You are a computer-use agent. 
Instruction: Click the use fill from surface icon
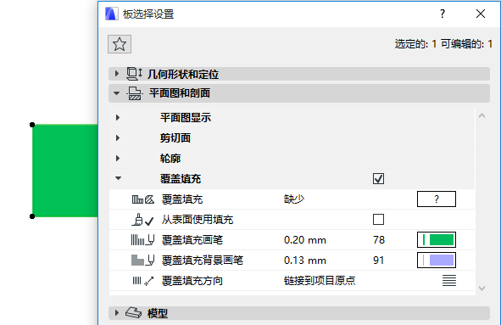pyautogui.click(x=142, y=220)
